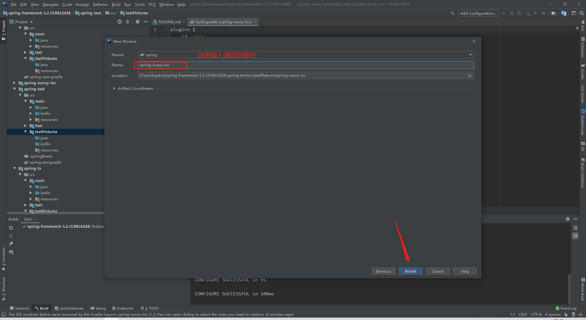Open Project Structure icon in toolbar
Screen dimensions: 586x320
tap(554, 13)
